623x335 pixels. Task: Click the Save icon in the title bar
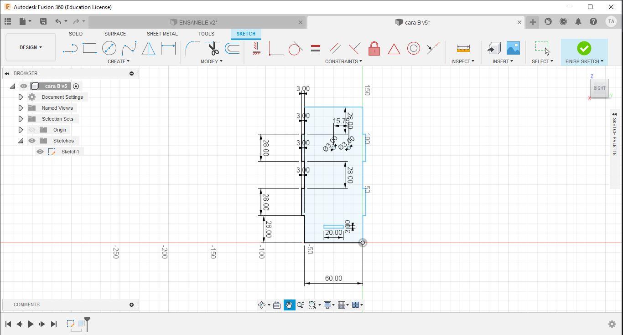pyautogui.click(x=43, y=21)
